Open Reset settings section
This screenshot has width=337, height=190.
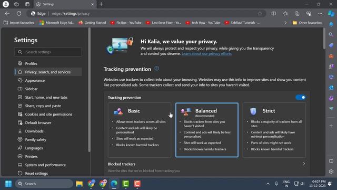[x=48, y=173]
